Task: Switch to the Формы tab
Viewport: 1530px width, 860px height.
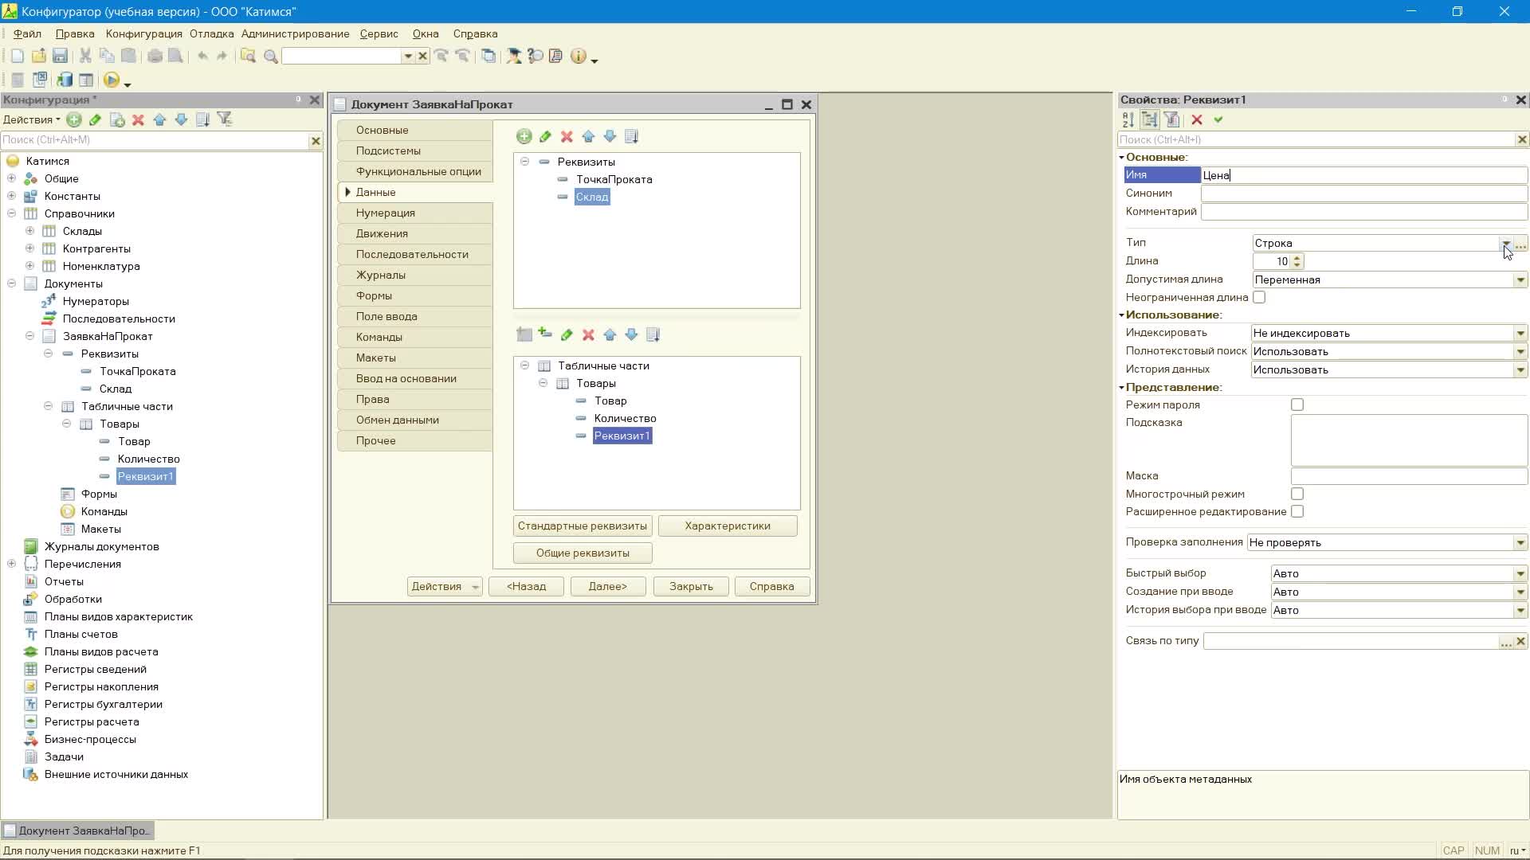Action: (x=415, y=295)
